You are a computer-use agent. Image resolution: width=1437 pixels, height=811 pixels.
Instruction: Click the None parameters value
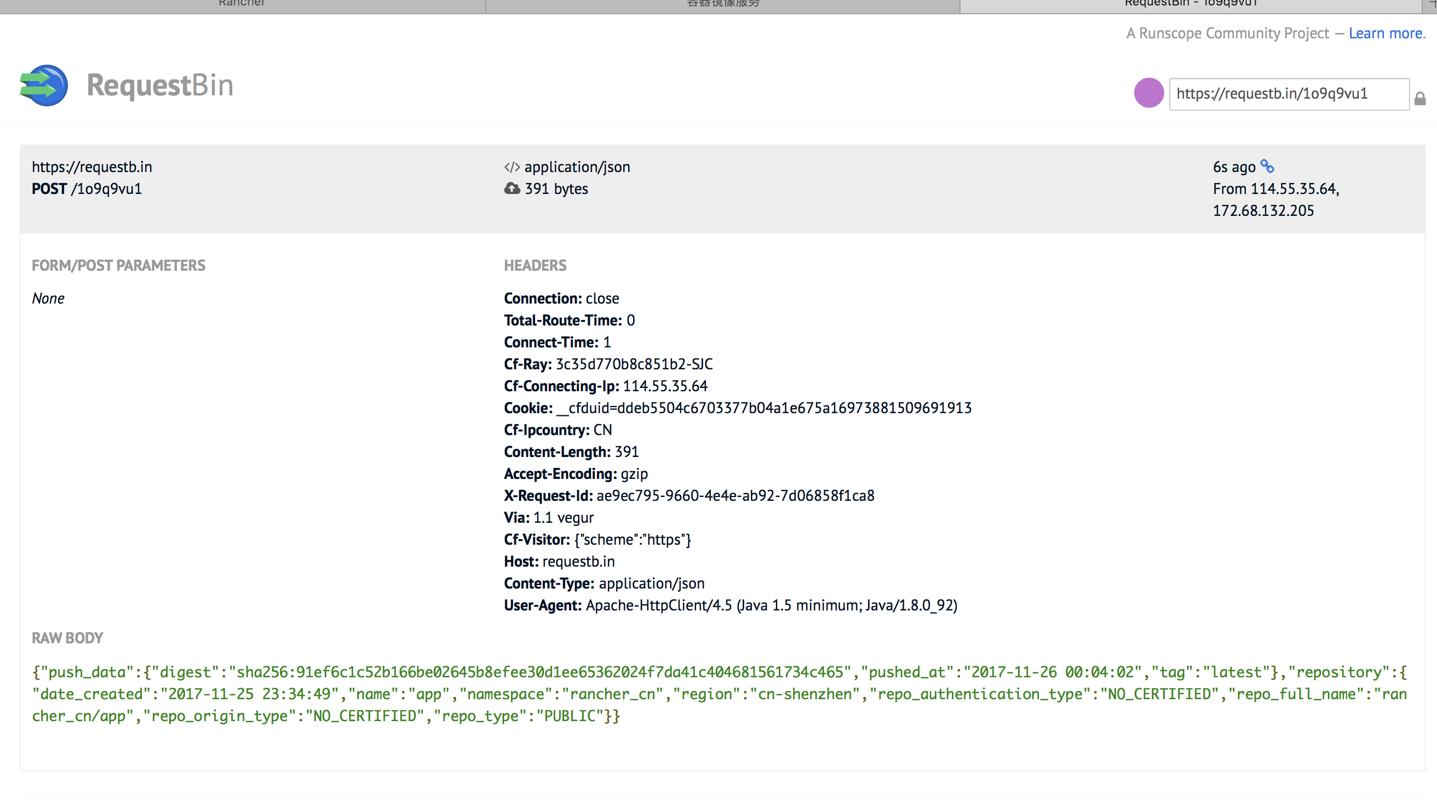48,299
